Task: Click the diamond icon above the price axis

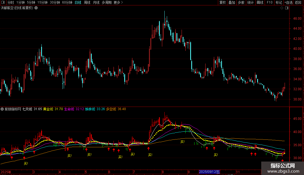Action: [x=282, y=8]
